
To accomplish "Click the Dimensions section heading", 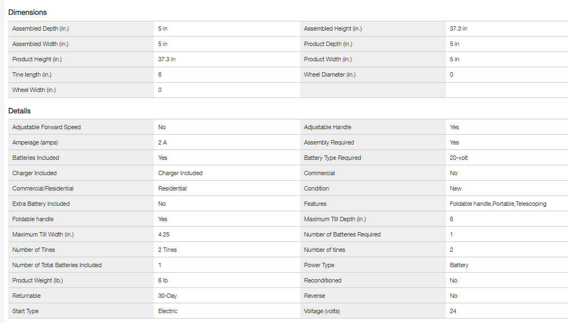I will (27, 12).
